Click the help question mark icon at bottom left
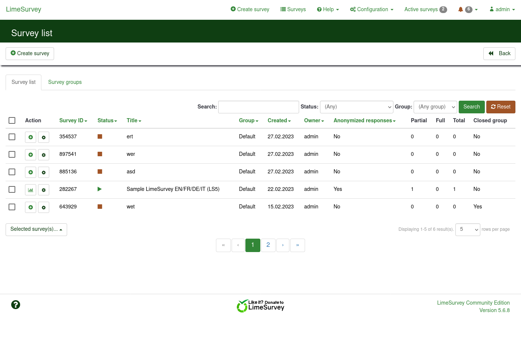The height and width of the screenshot is (349, 521). pyautogui.click(x=16, y=305)
